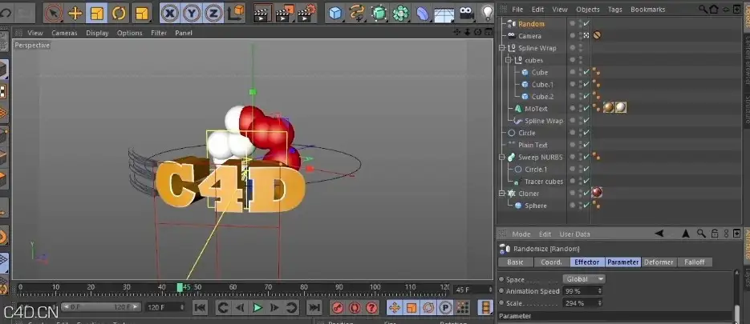Switch to the Basic tab
Viewport: 750px width, 324px height.
[515, 262]
